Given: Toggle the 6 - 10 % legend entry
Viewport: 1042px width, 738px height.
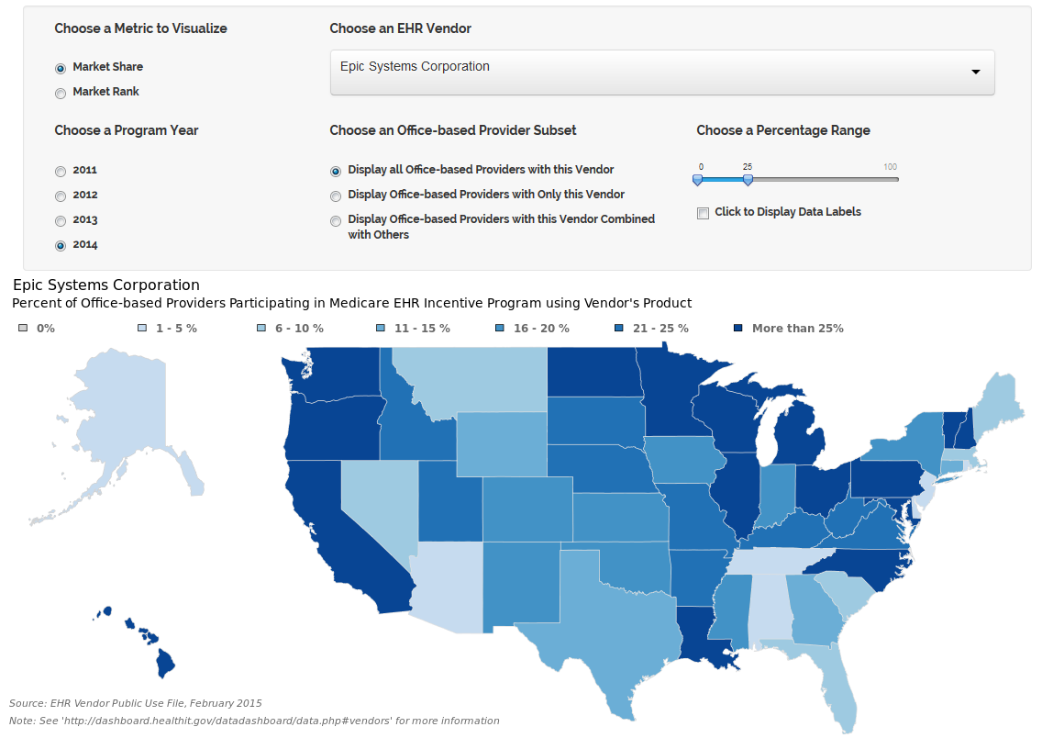Looking at the screenshot, I should pos(291,329).
